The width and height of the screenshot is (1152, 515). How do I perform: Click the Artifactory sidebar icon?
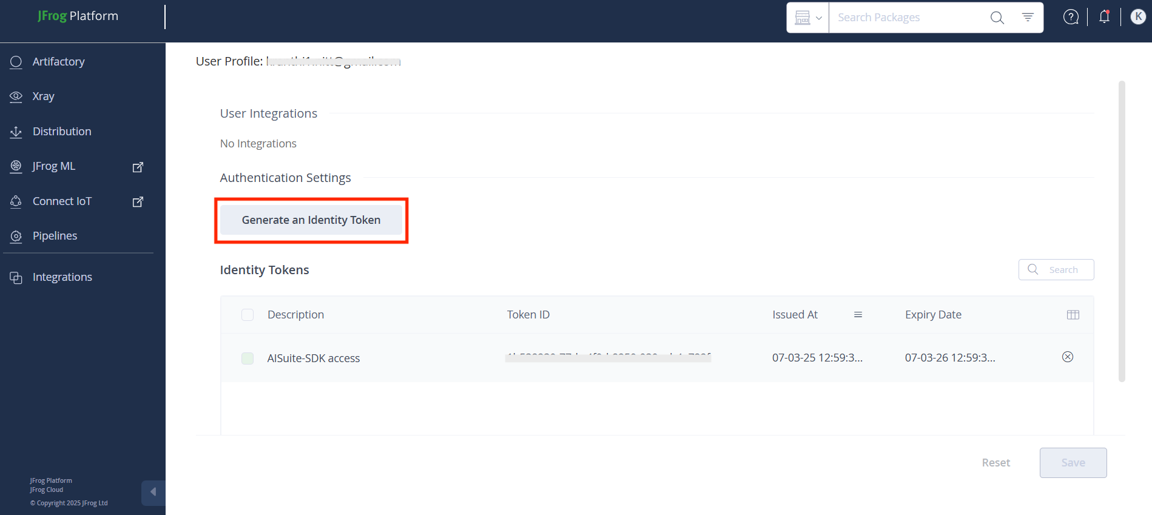tap(16, 62)
